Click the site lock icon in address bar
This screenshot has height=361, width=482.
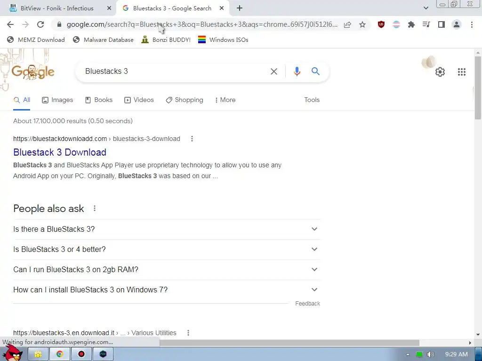[x=59, y=24]
